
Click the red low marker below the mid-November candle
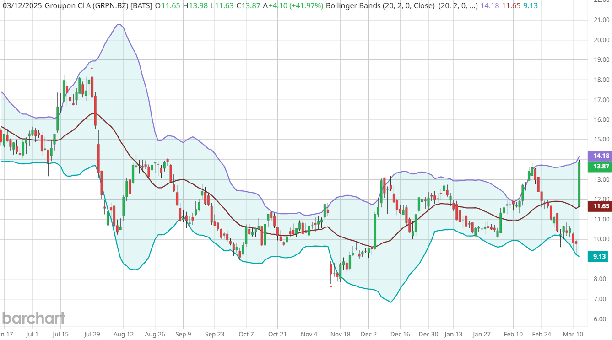(x=331, y=286)
